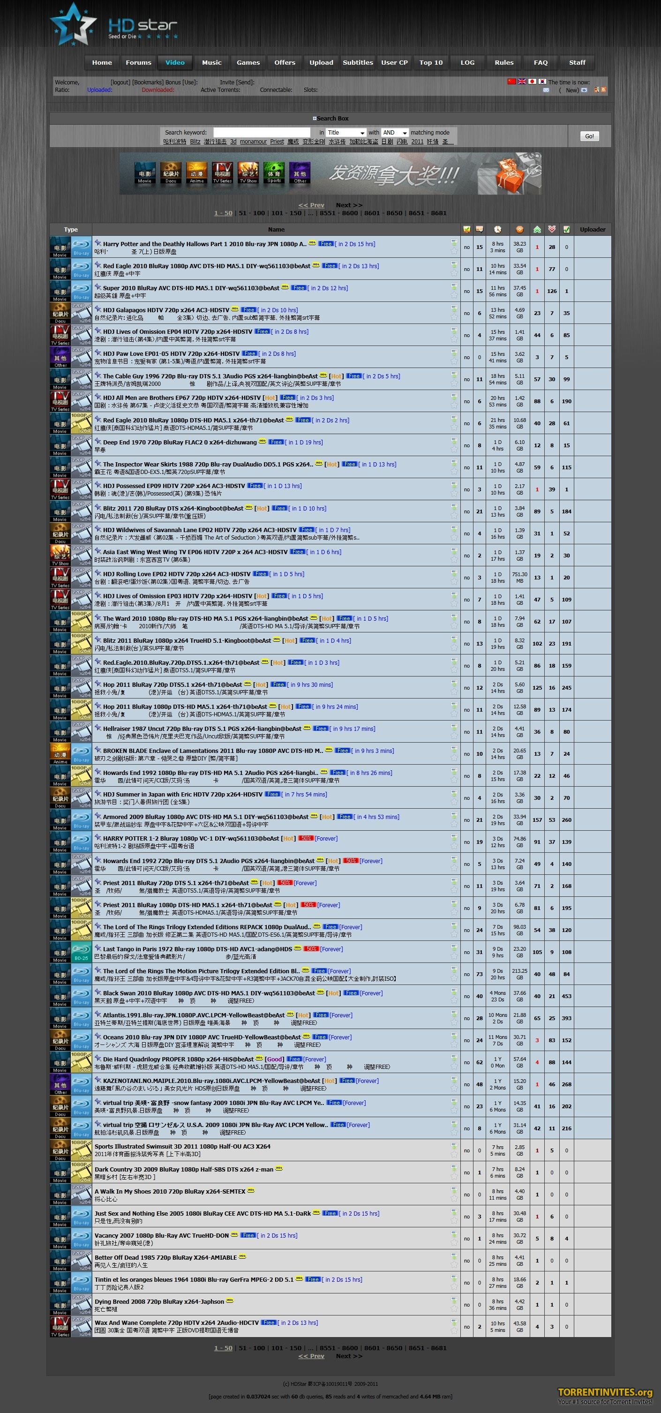Viewport: 661px width, 1413px height.
Task: Open the RSS feed icon
Action: (603, 90)
